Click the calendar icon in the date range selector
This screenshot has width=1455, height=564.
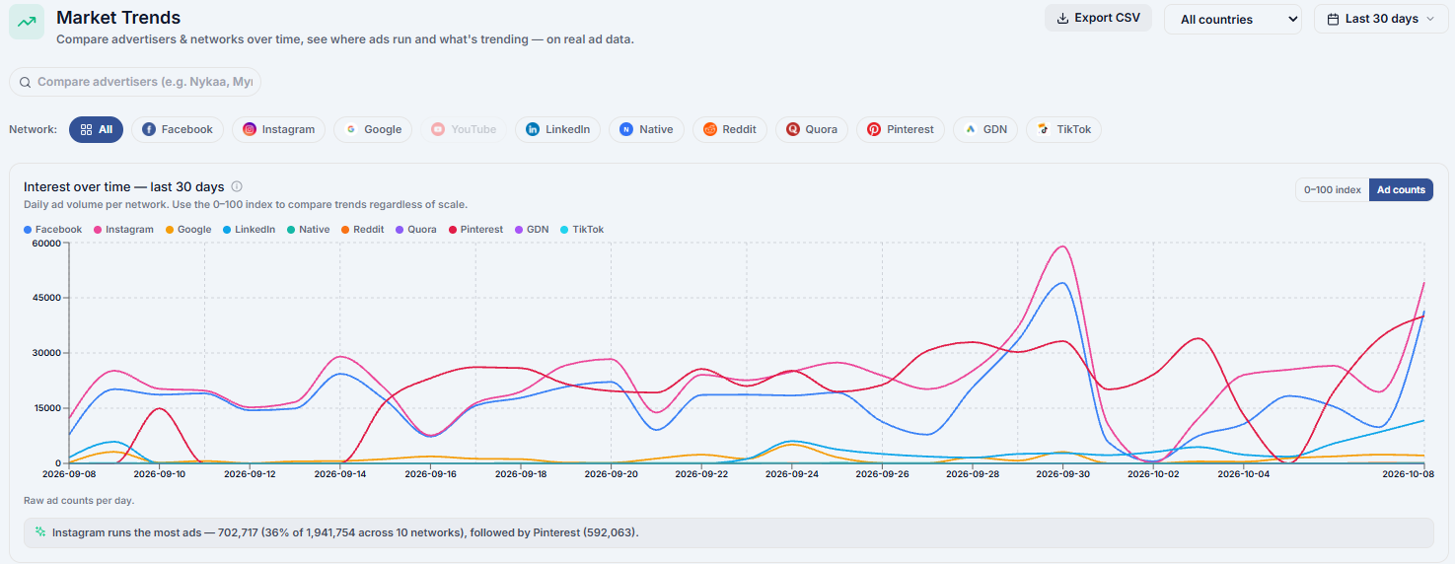1333,19
